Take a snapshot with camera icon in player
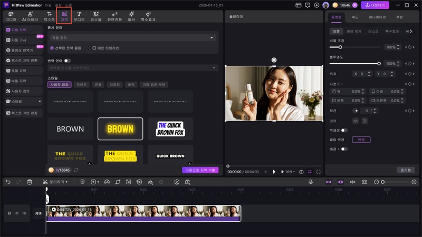 coord(301,172)
